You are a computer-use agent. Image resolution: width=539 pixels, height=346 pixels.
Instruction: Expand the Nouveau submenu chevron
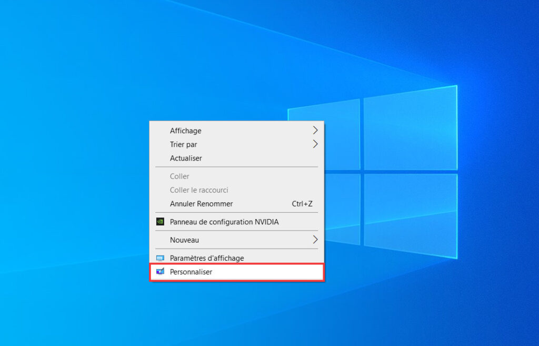[x=315, y=240]
